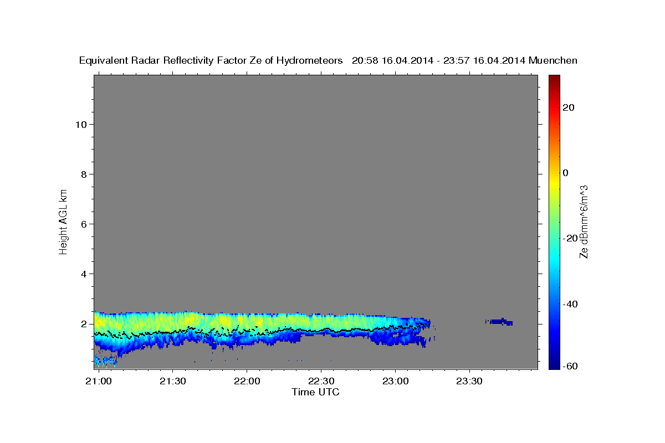Click the 21:30 time tick label
The height and width of the screenshot is (443, 665).
[x=172, y=381]
